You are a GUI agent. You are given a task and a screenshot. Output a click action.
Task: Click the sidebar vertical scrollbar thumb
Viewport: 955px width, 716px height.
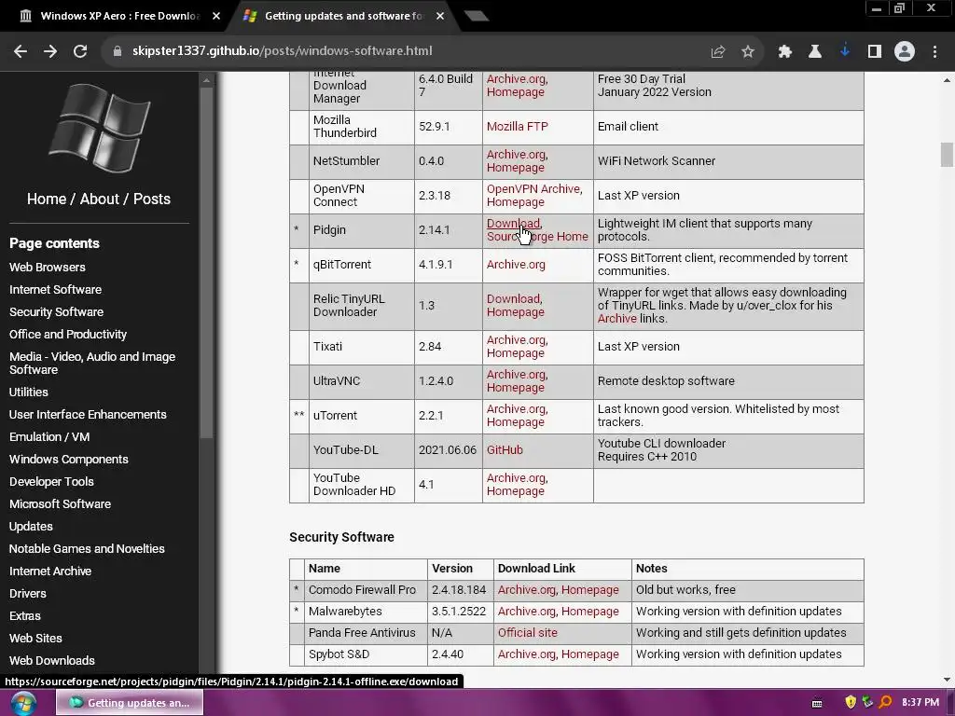tap(206, 262)
